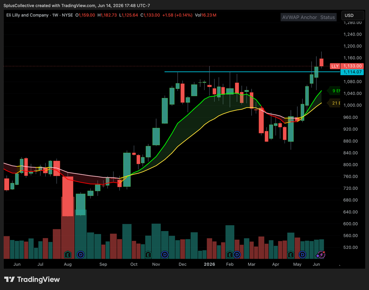The image size is (369, 290).
Task: Open the November earnings E marker
Action: click(148, 254)
